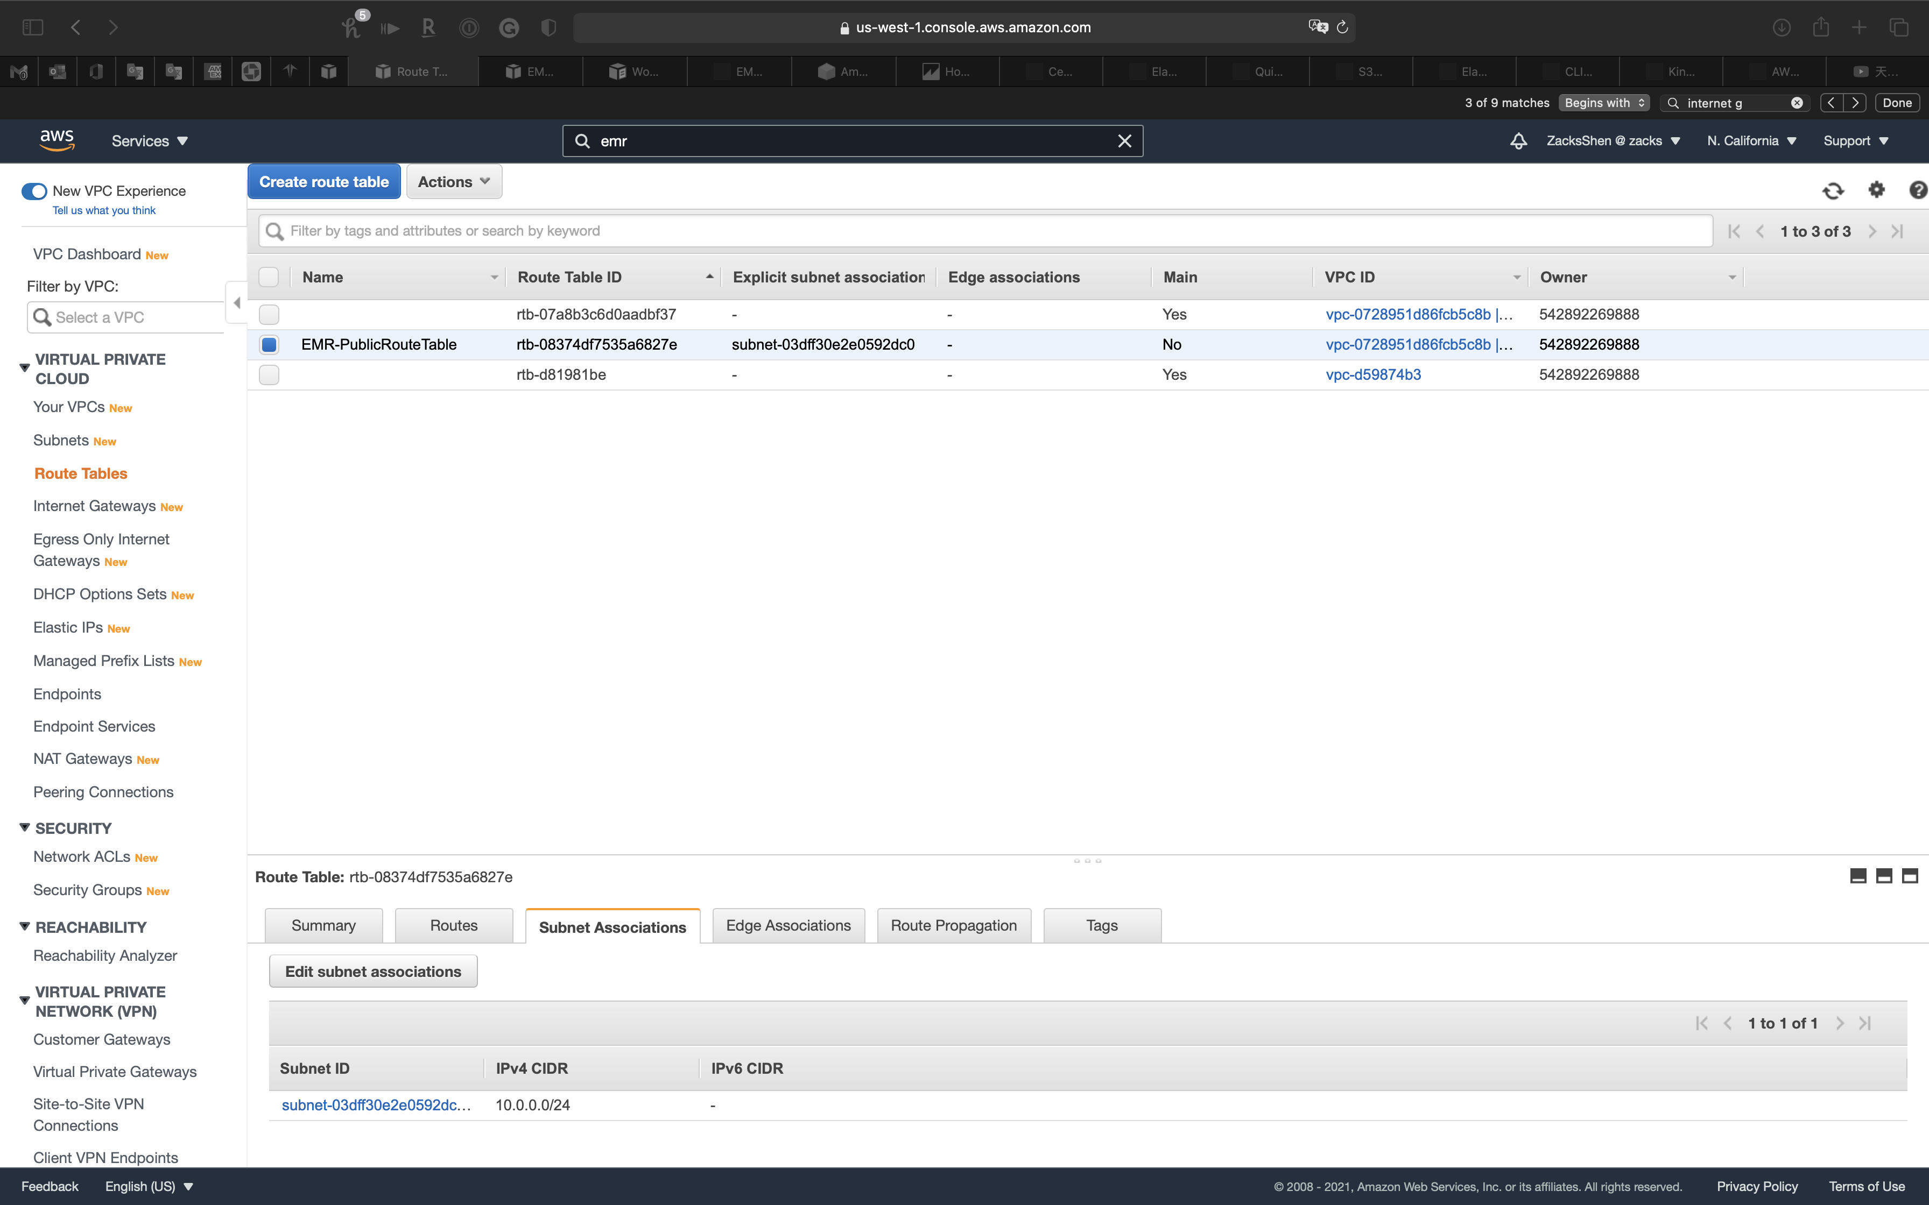This screenshot has width=1929, height=1205.
Task: Maximize the details pane layout icon
Action: click(x=1910, y=876)
